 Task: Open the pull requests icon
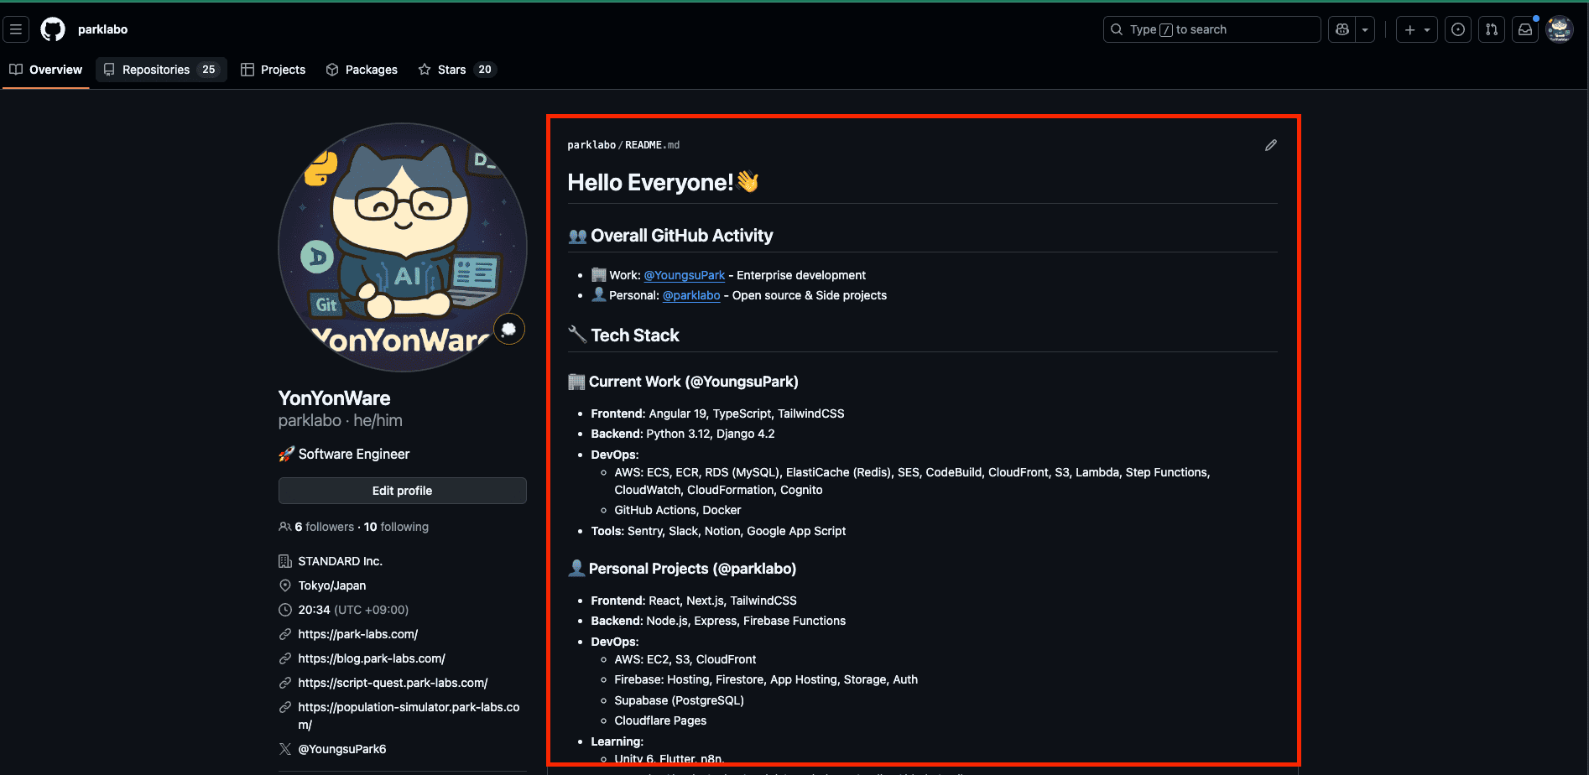tap(1491, 29)
